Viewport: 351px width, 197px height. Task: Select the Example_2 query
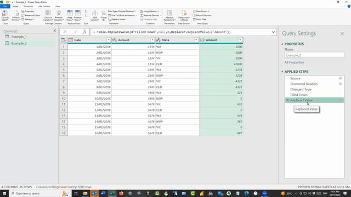coord(19,43)
